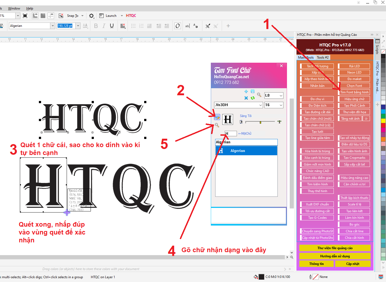Click yellow color swatch in palette
The width and height of the screenshot is (386, 282).
383,121
